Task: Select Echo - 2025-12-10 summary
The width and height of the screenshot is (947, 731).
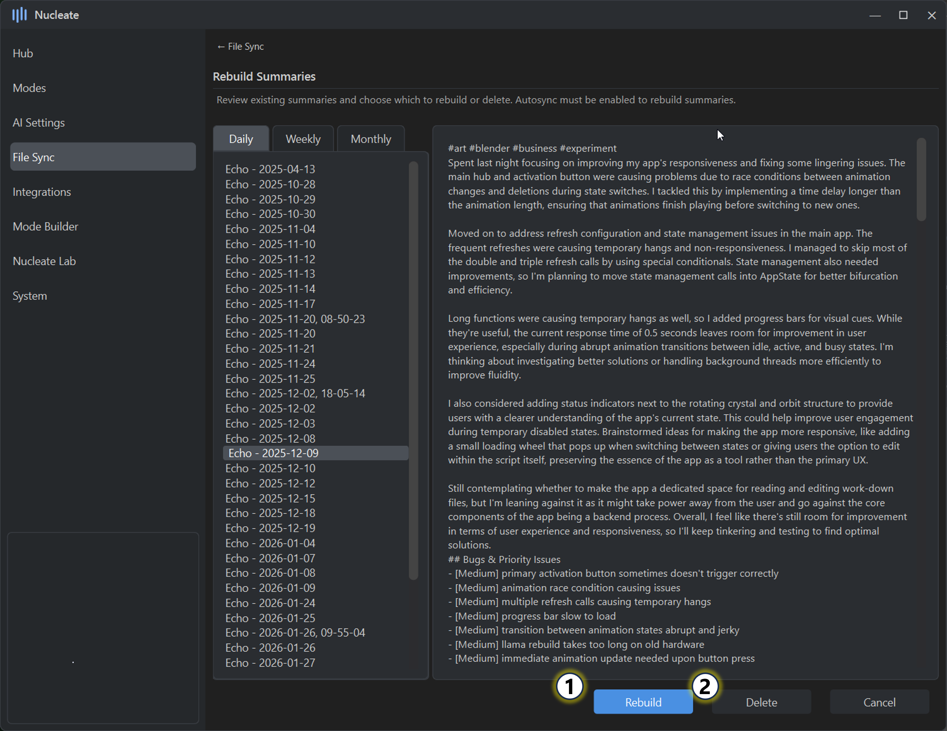Action: [270, 468]
